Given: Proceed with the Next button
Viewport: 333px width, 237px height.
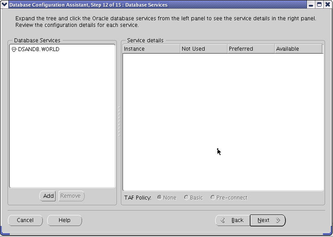Looking at the screenshot, I should point(268,220).
